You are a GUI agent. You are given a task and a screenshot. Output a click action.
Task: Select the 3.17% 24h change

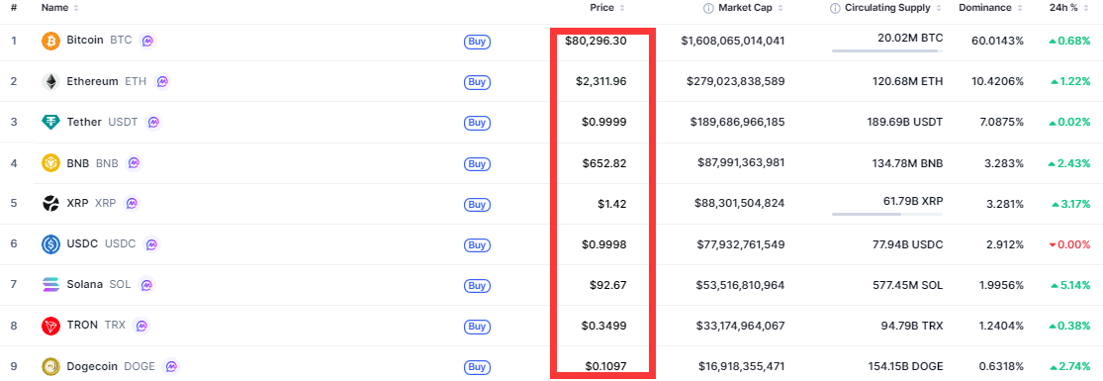pyautogui.click(x=1070, y=204)
